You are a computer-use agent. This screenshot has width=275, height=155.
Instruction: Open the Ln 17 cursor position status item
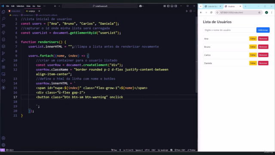[x=128, y=150]
